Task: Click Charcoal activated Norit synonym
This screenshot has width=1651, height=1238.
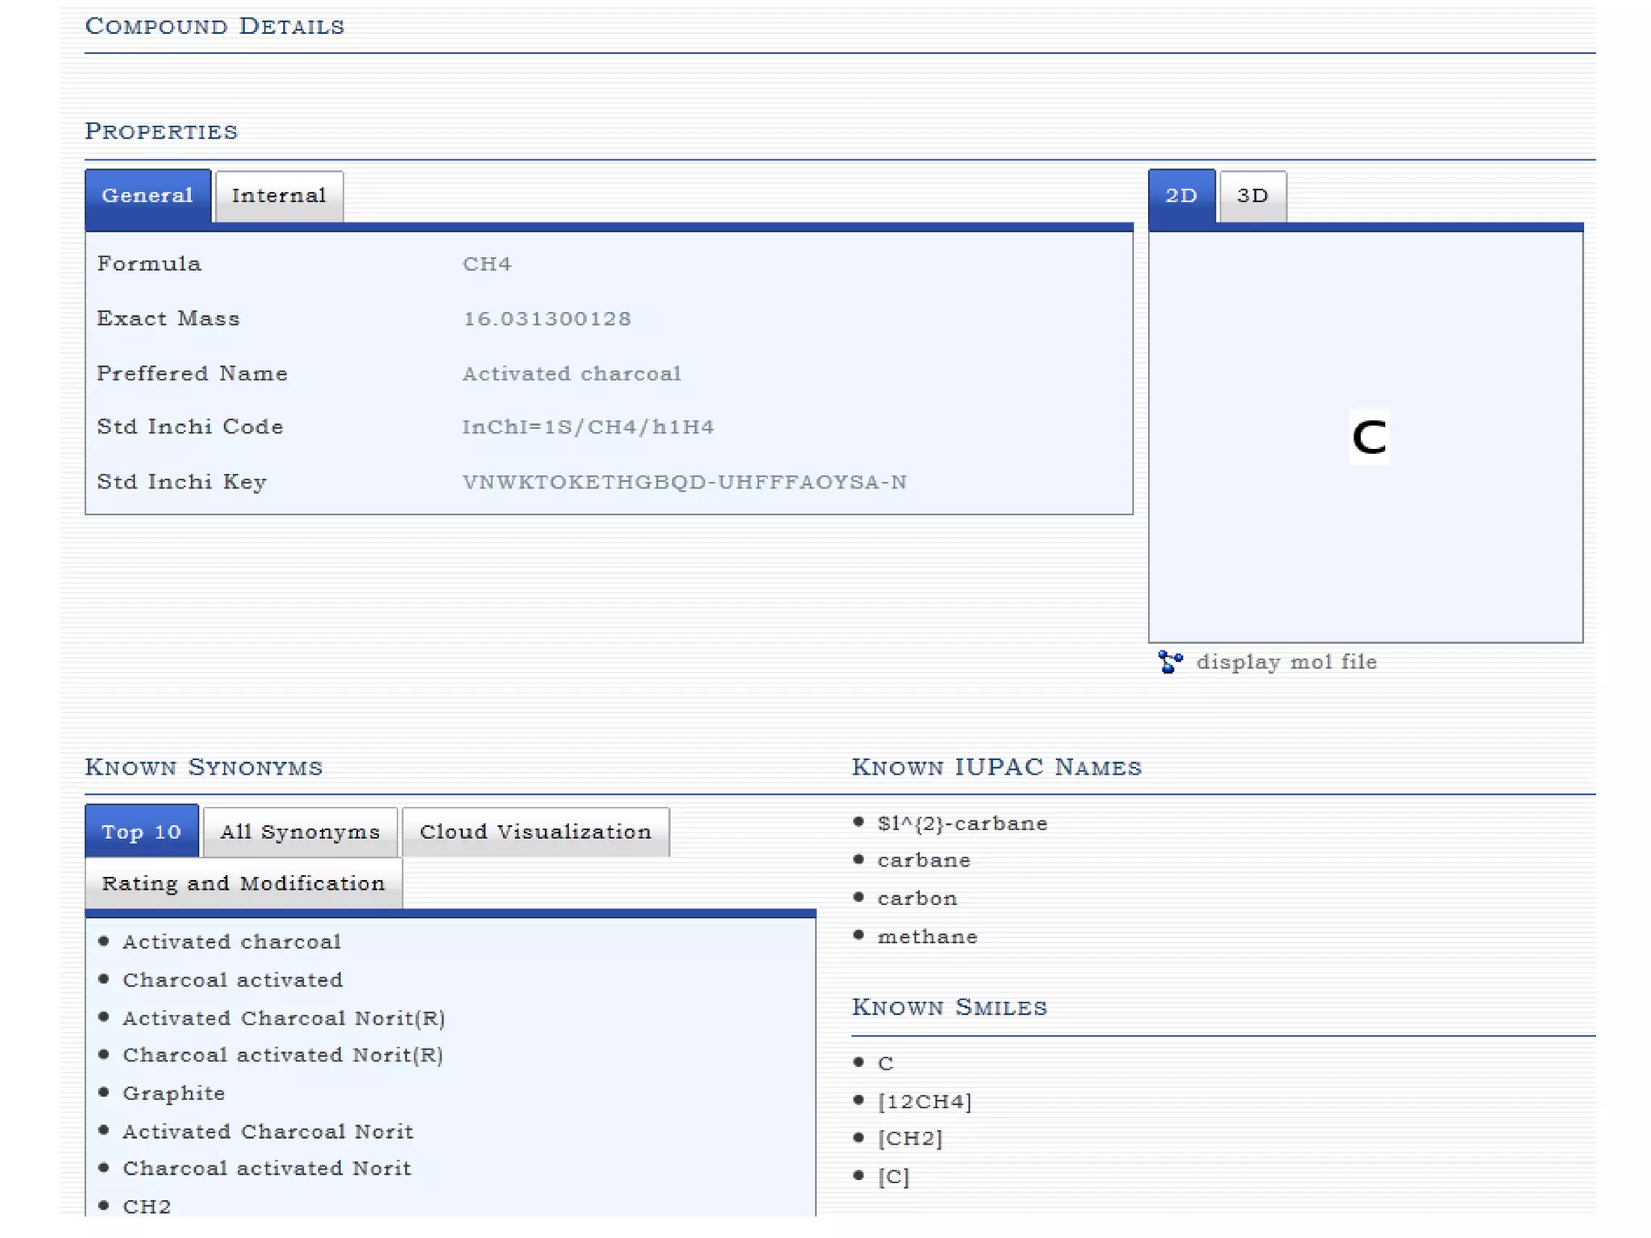Action: 267,1169
